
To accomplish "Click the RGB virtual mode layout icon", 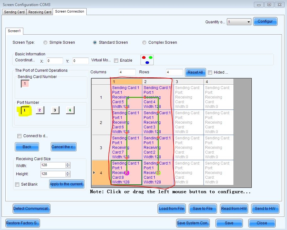I will pyautogui.click(x=147, y=60).
